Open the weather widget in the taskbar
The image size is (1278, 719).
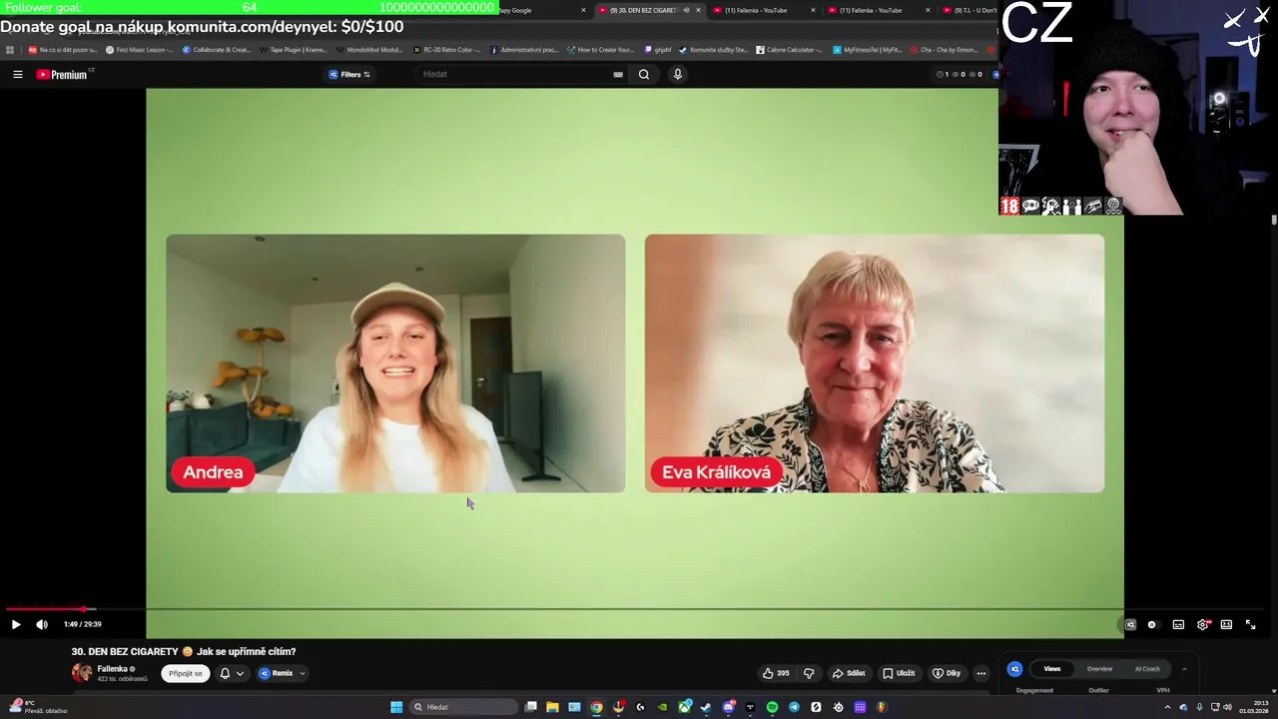click(x=37, y=707)
